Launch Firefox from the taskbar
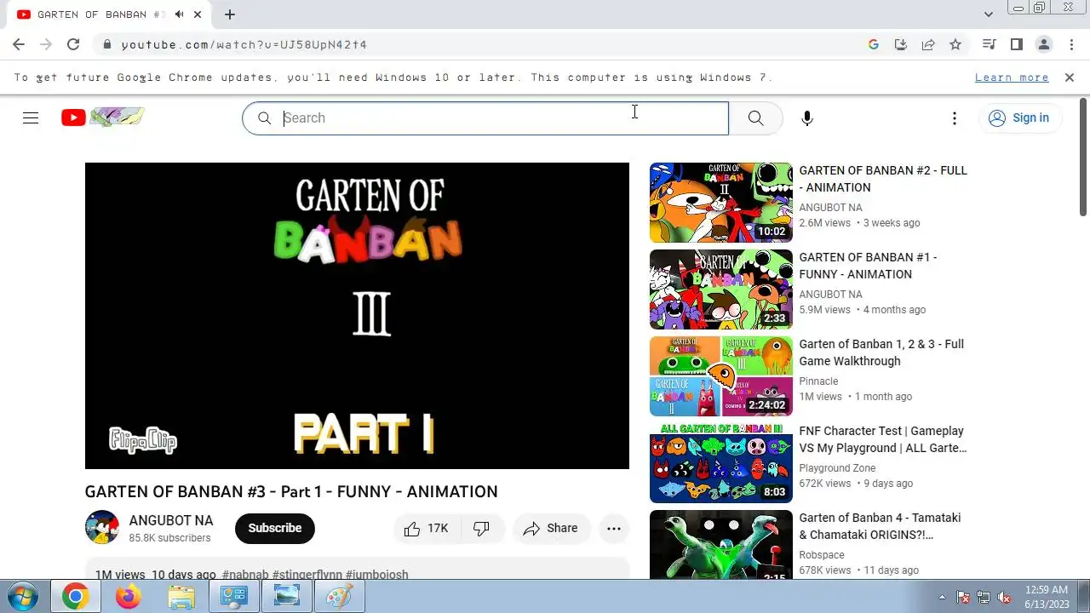Viewport: 1090px width, 613px height. 129,598
